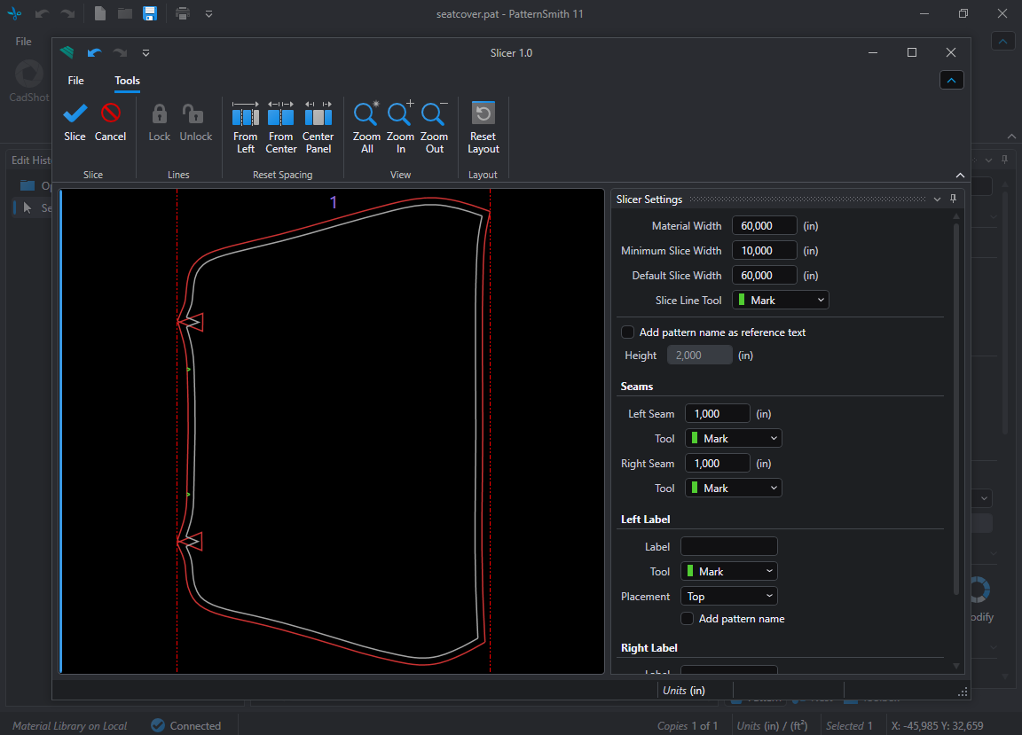Viewport: 1022px width, 735px height.
Task: Click the slice number 1 label
Action: 334,203
